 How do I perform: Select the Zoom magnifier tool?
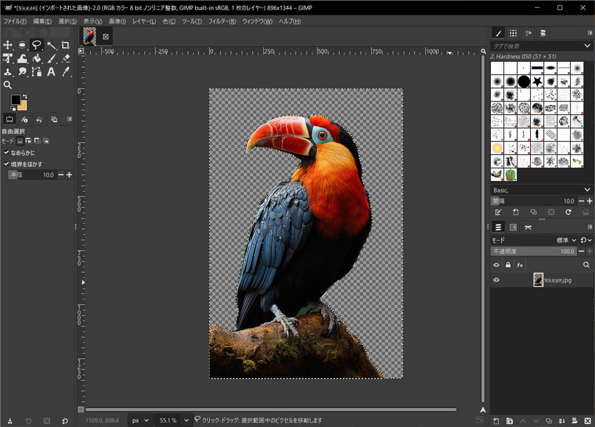(8, 85)
